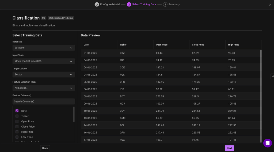Click the collapse panel arrows icon at right edge
This screenshot has width=274, height=152.
(273, 77)
